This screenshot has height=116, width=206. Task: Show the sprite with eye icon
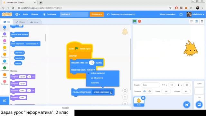(145, 91)
